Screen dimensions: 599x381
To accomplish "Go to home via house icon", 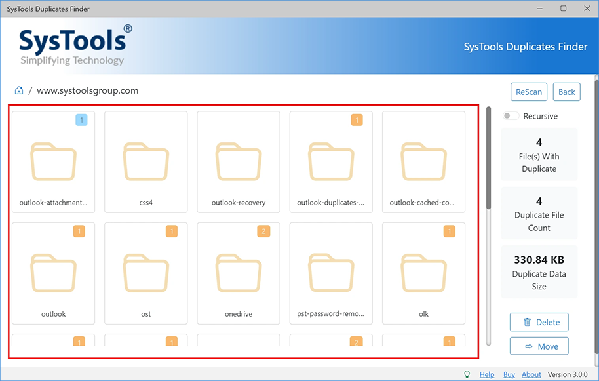I will [x=19, y=90].
